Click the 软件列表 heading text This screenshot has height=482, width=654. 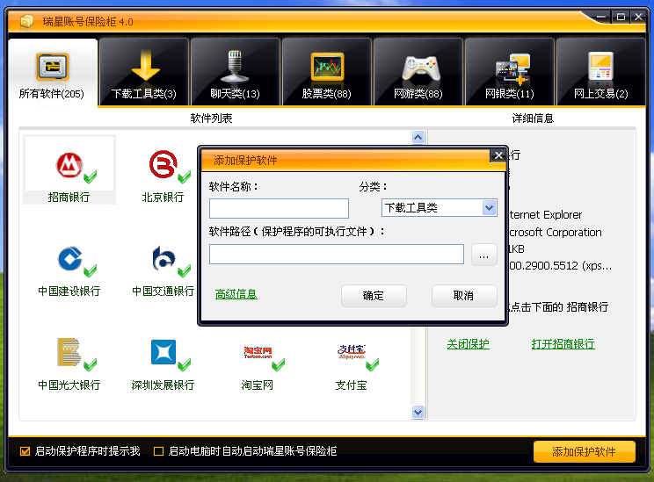click(211, 119)
